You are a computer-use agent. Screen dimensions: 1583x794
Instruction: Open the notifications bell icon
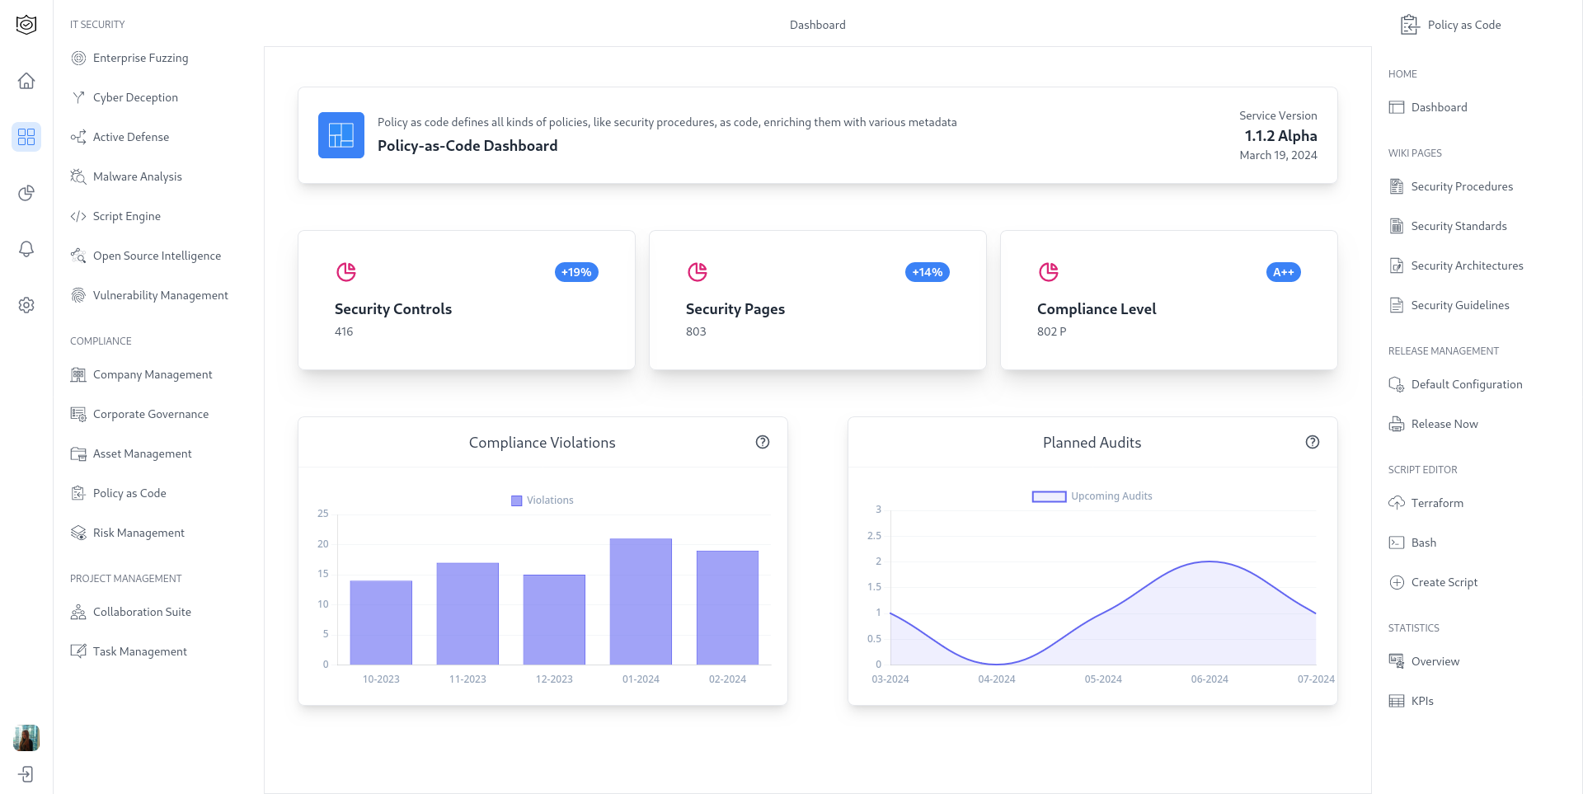[26, 249]
